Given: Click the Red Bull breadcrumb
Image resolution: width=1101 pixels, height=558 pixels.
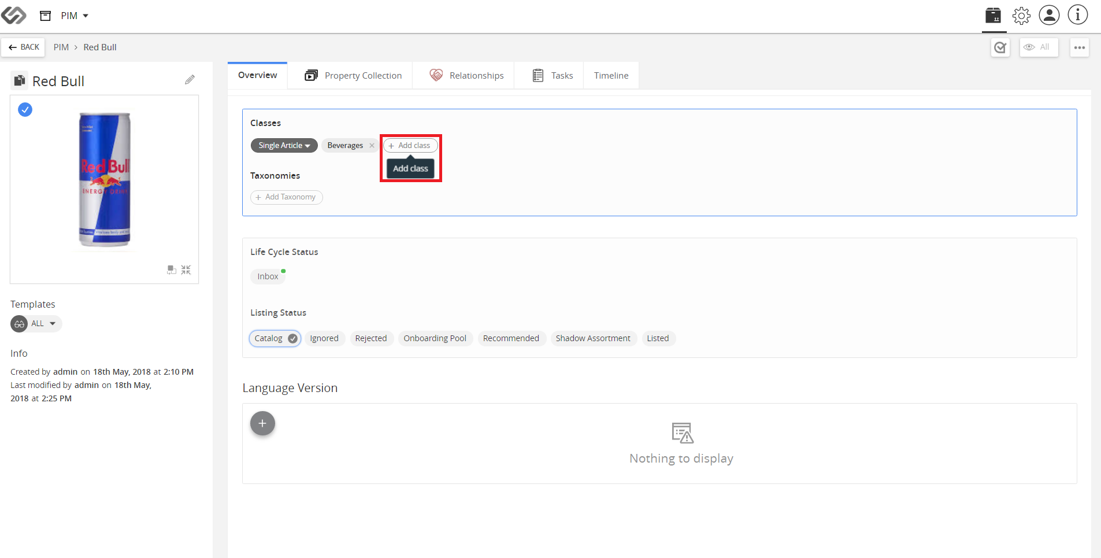Looking at the screenshot, I should [x=100, y=47].
